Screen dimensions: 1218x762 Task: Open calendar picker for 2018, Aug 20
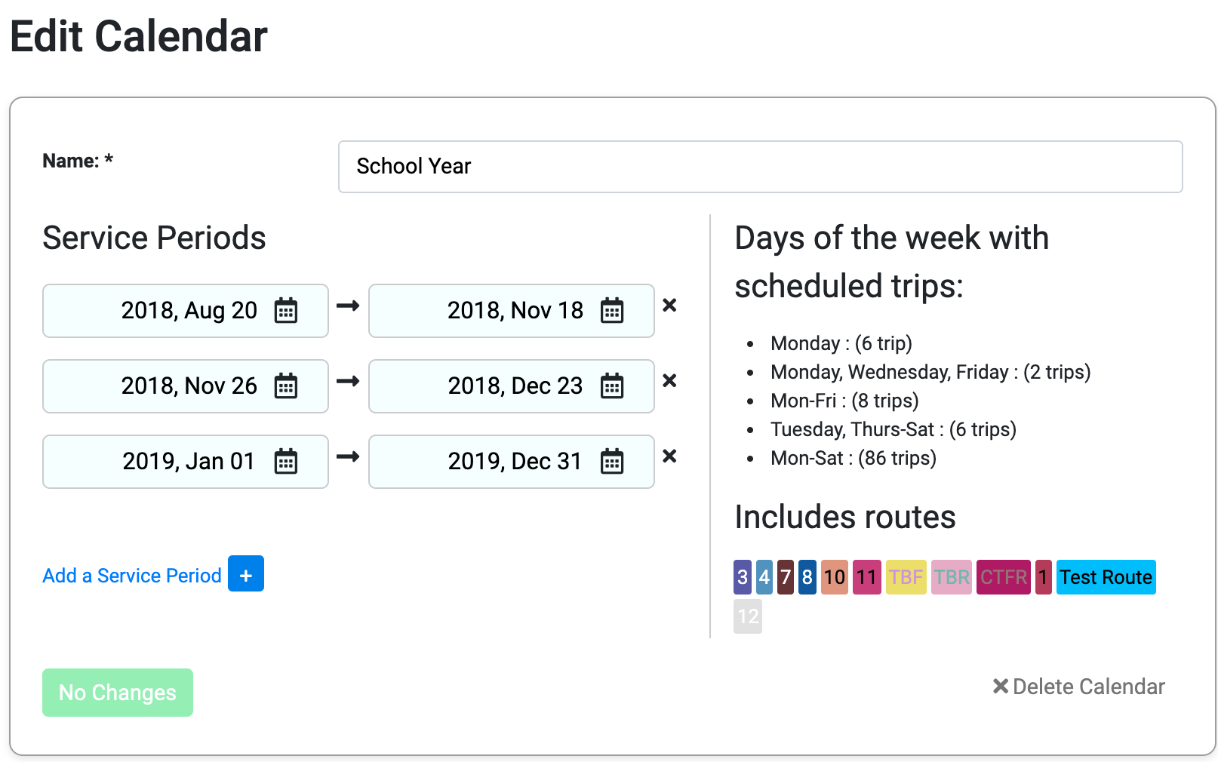pos(286,311)
